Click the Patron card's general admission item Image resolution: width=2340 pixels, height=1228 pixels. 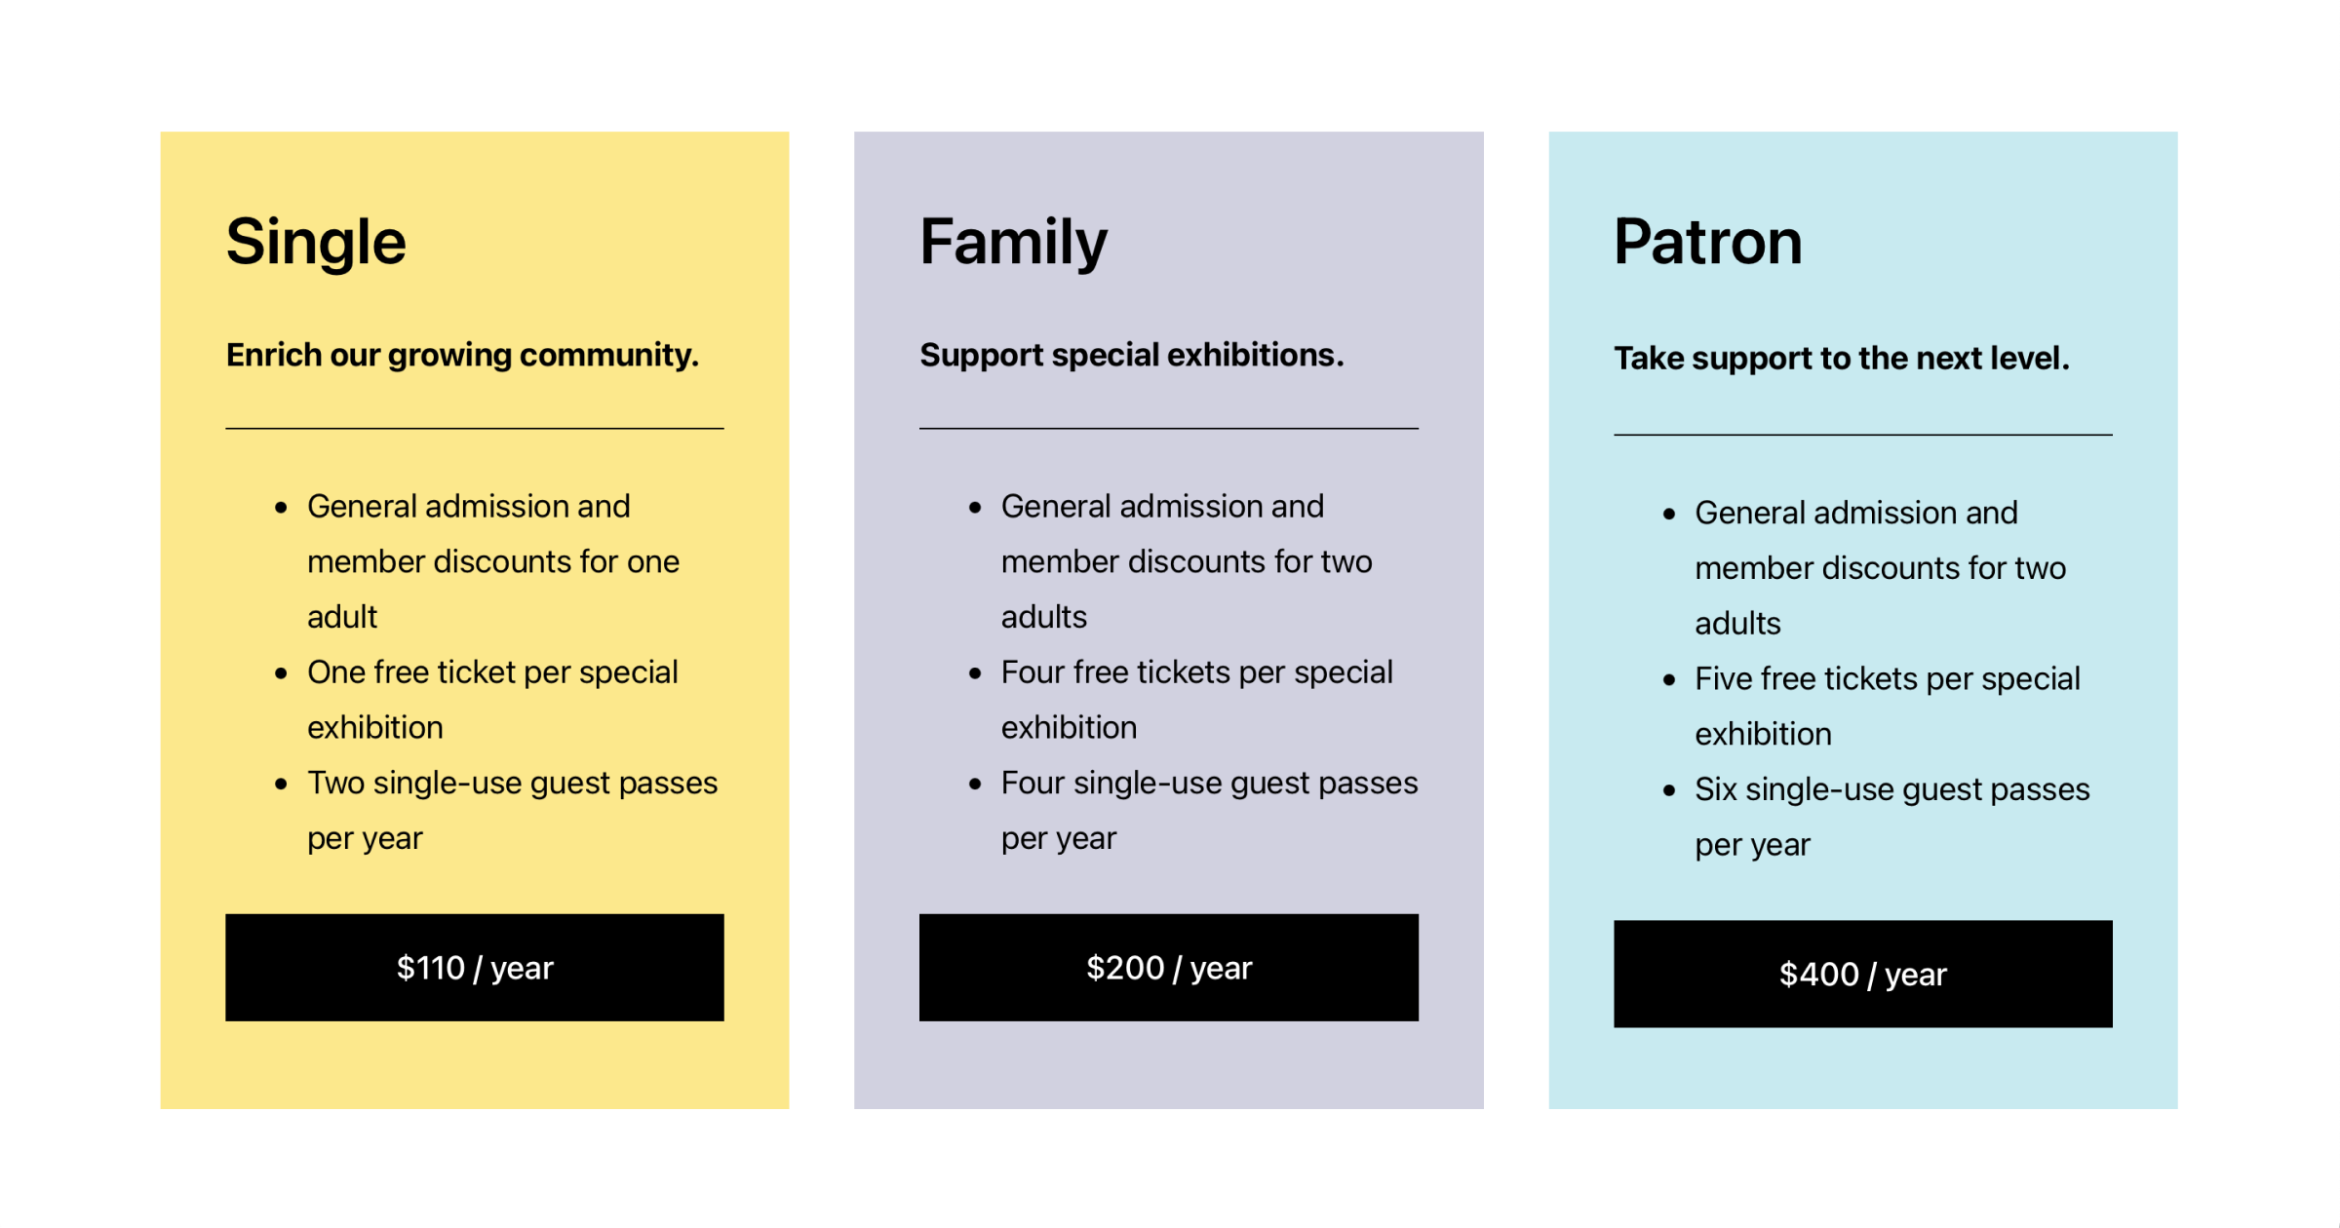tap(1880, 566)
